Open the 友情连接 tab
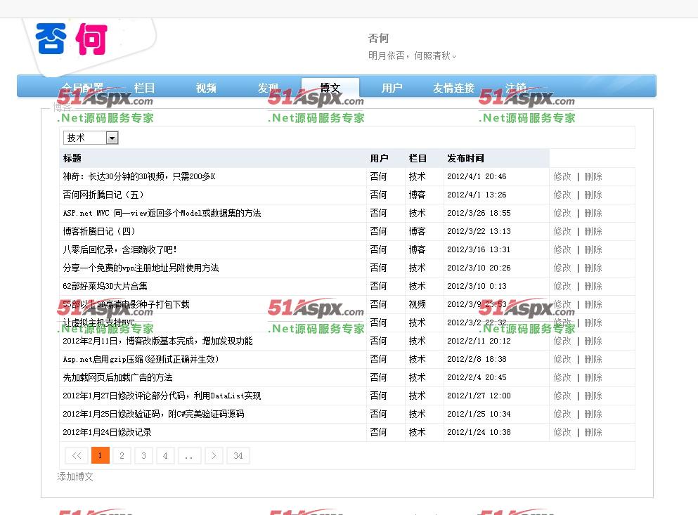The height and width of the screenshot is (515, 698). tap(453, 88)
